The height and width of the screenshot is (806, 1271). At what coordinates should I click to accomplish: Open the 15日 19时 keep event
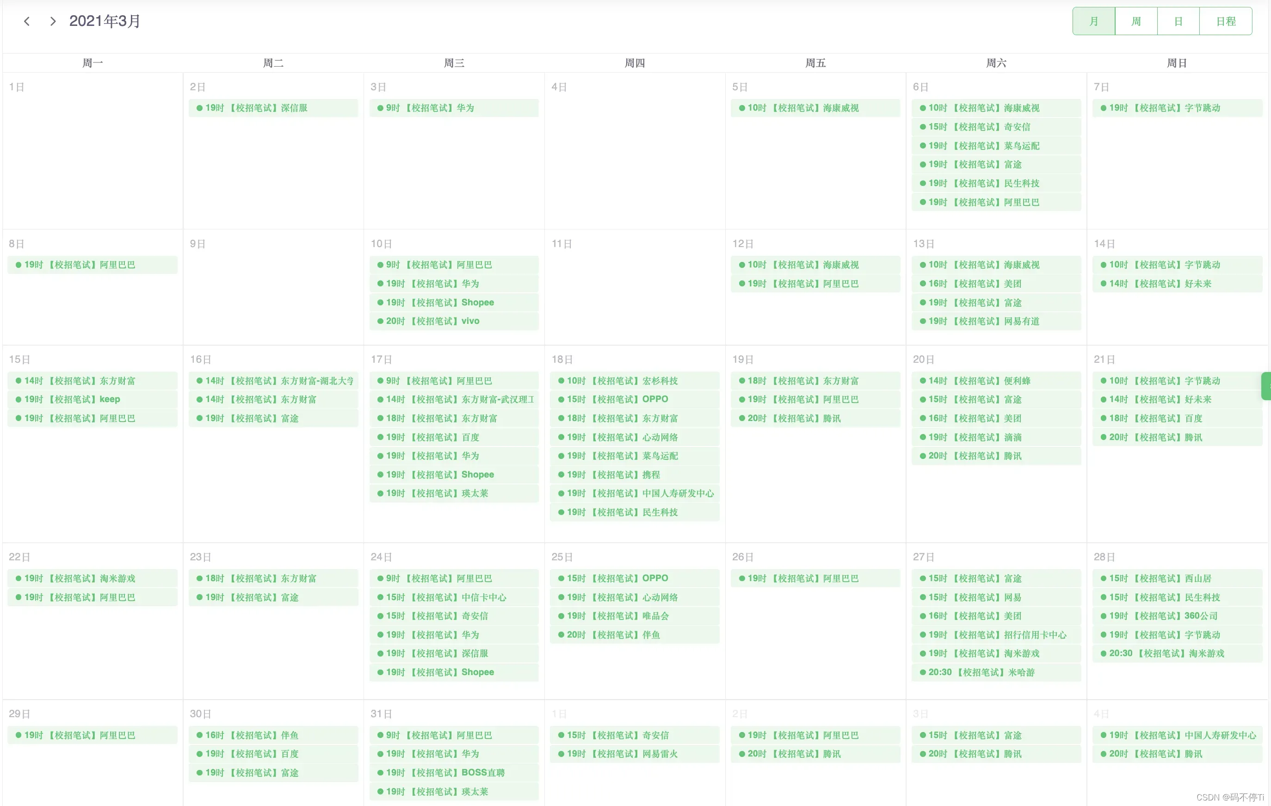pos(93,399)
